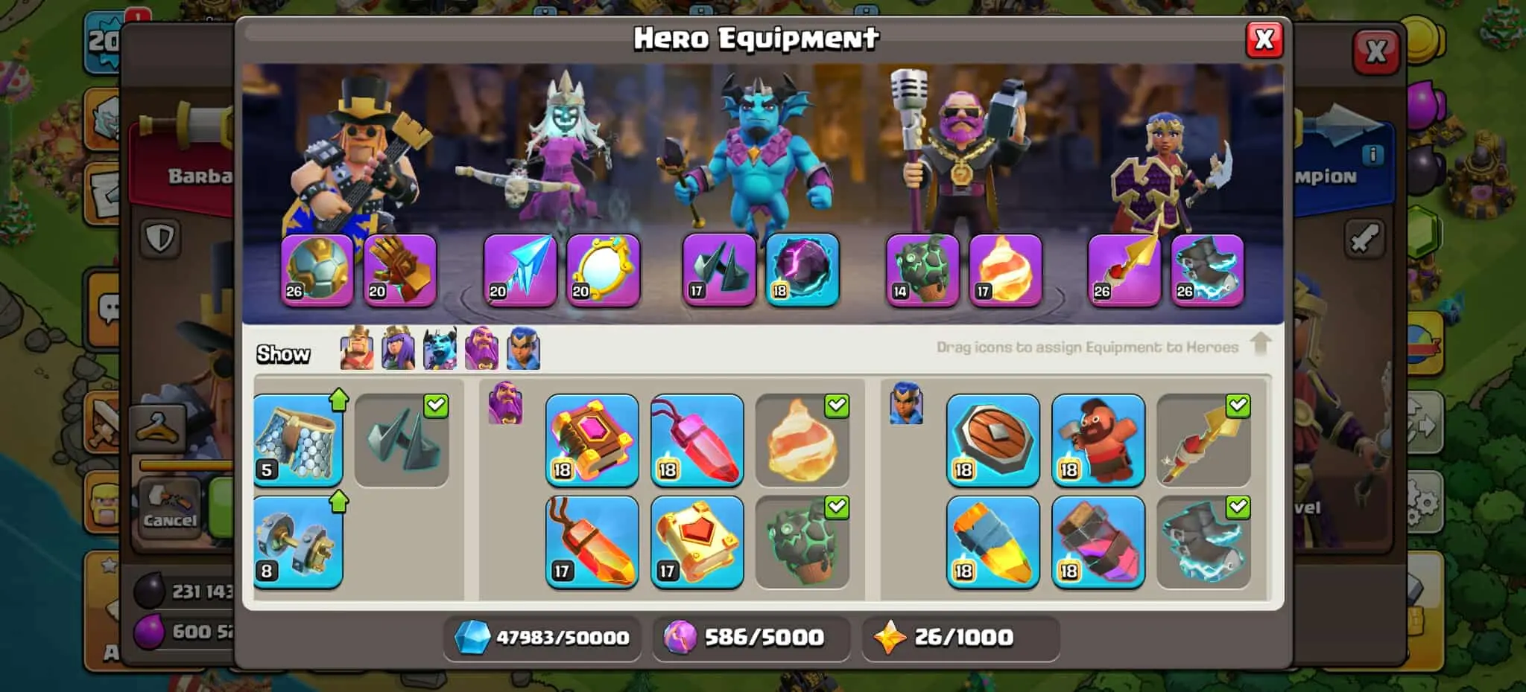1526x692 pixels.
Task: Choose the level 18 Seeking Shield
Action: pyautogui.click(x=993, y=440)
